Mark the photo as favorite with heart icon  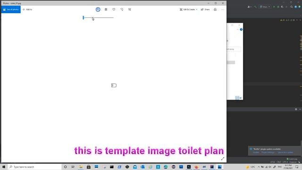pos(114,9)
